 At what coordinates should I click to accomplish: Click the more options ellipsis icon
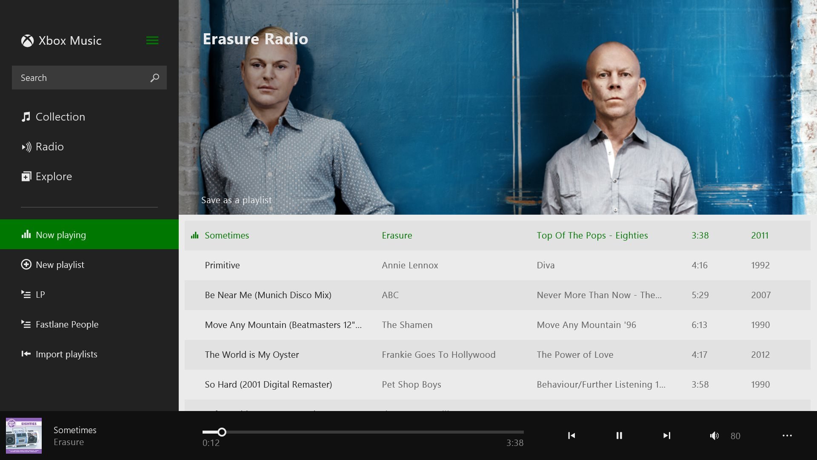click(x=787, y=435)
